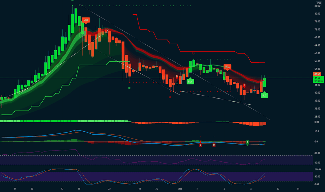The height and width of the screenshot is (192, 325).
Task: Click the BUY signal label under the latest candle
Action: click(x=264, y=95)
